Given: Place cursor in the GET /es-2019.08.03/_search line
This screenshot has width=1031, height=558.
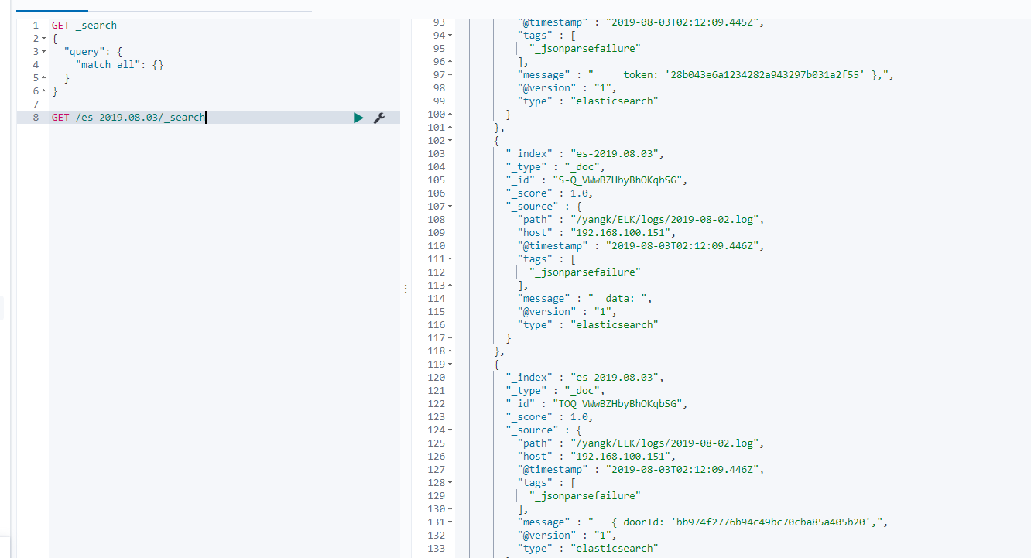Looking at the screenshot, I should coord(128,118).
